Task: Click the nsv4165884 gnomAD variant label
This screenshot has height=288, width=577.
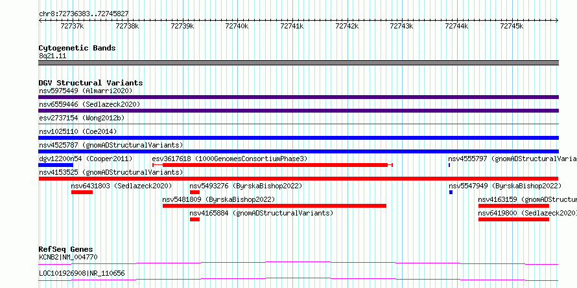Action: click(261, 213)
